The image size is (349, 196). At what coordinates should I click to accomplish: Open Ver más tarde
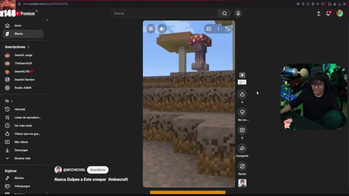[23, 125]
